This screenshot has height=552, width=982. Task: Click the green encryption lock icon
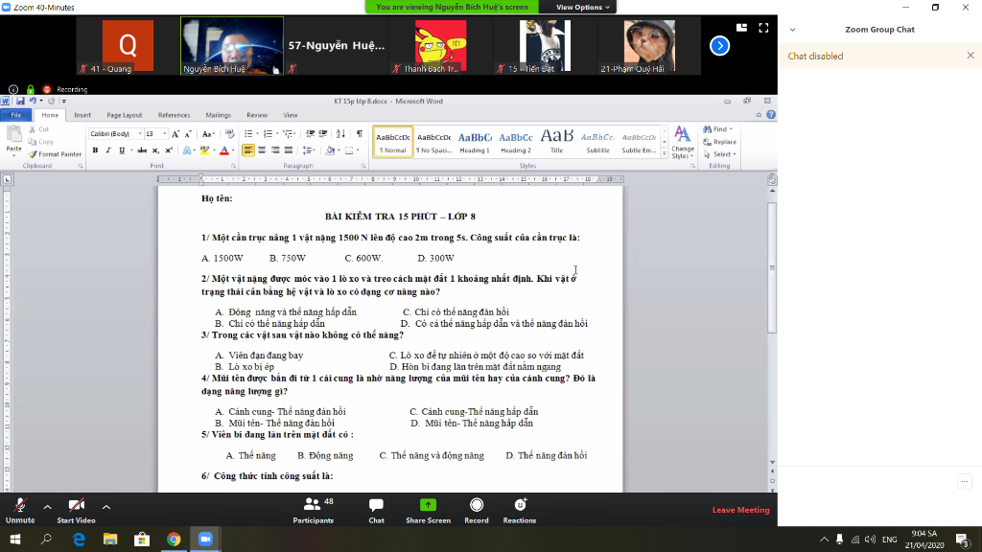30,89
